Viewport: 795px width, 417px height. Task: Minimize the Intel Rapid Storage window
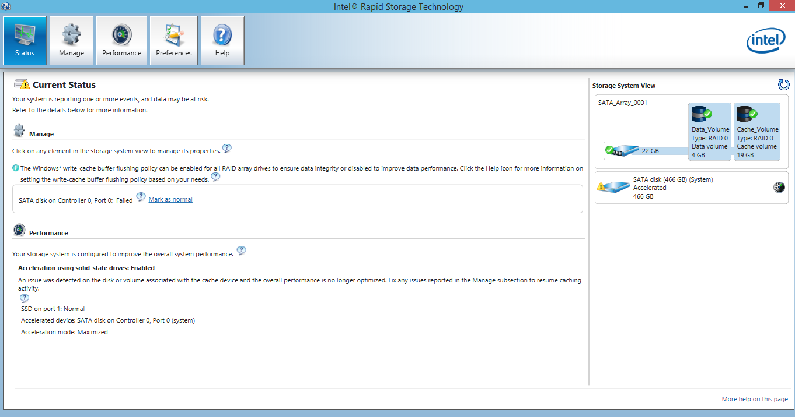click(745, 6)
